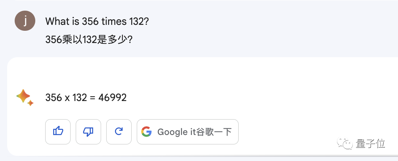Click the prompt "What is 356 times 132?"
Screen dimensions: 398x161
click(x=97, y=21)
